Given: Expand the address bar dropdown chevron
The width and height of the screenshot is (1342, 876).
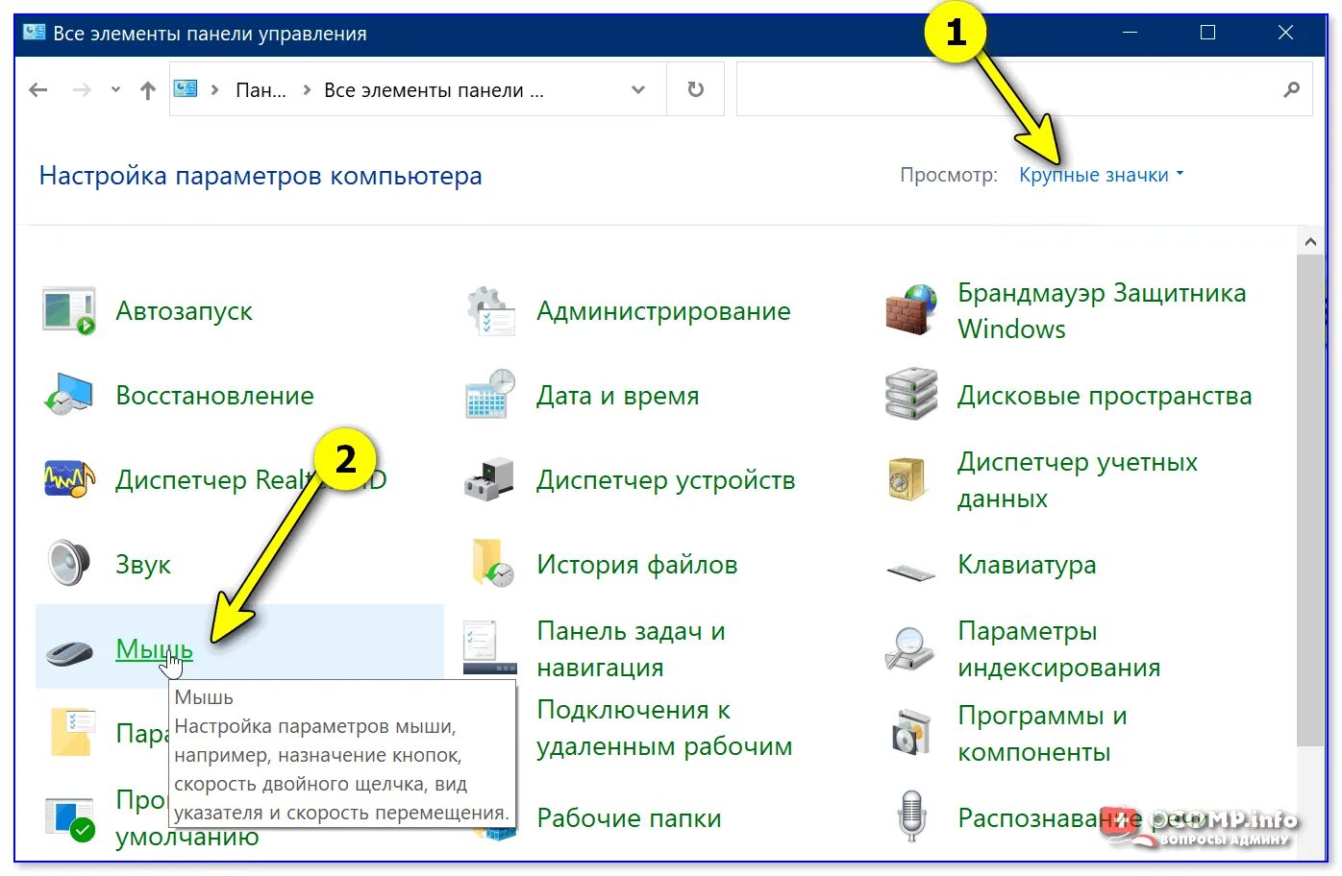Looking at the screenshot, I should pos(637,88).
